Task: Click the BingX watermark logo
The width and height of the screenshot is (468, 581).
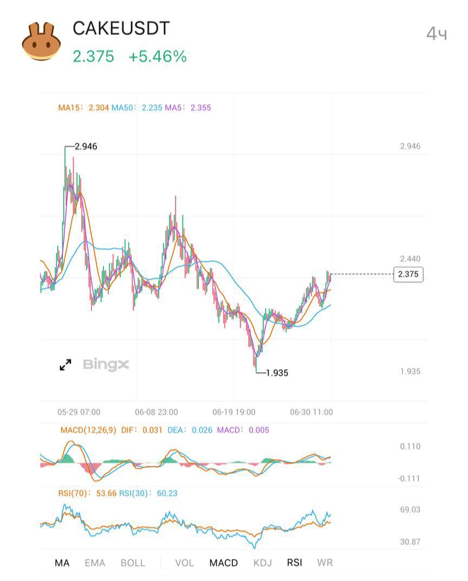Action: click(106, 364)
